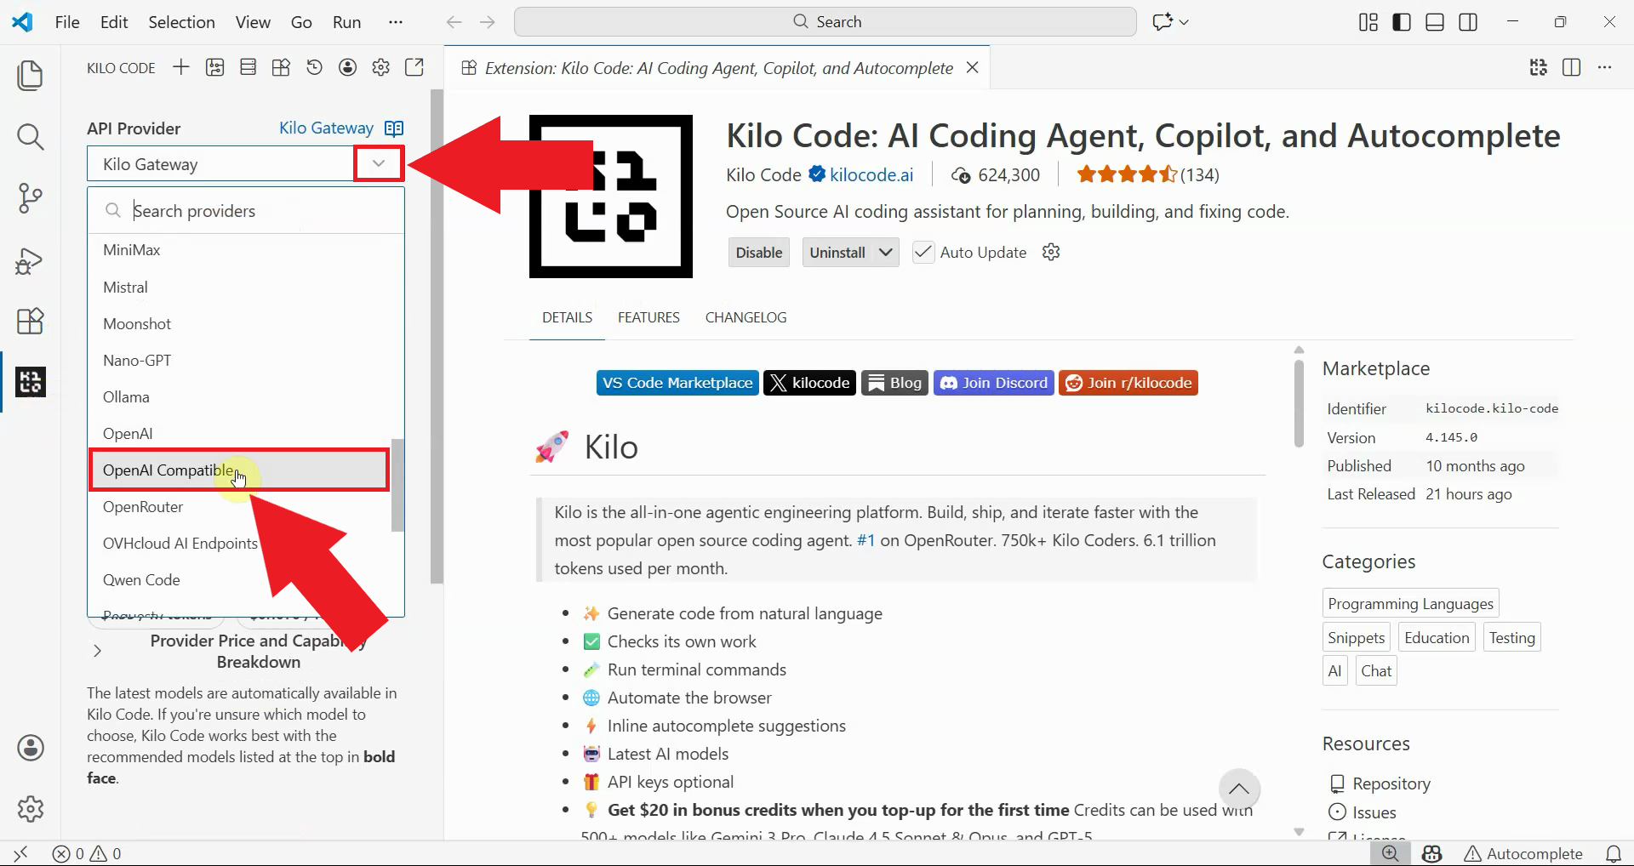Open the Explorer view in activity bar
Image resolution: width=1634 pixels, height=866 pixels.
[x=31, y=75]
